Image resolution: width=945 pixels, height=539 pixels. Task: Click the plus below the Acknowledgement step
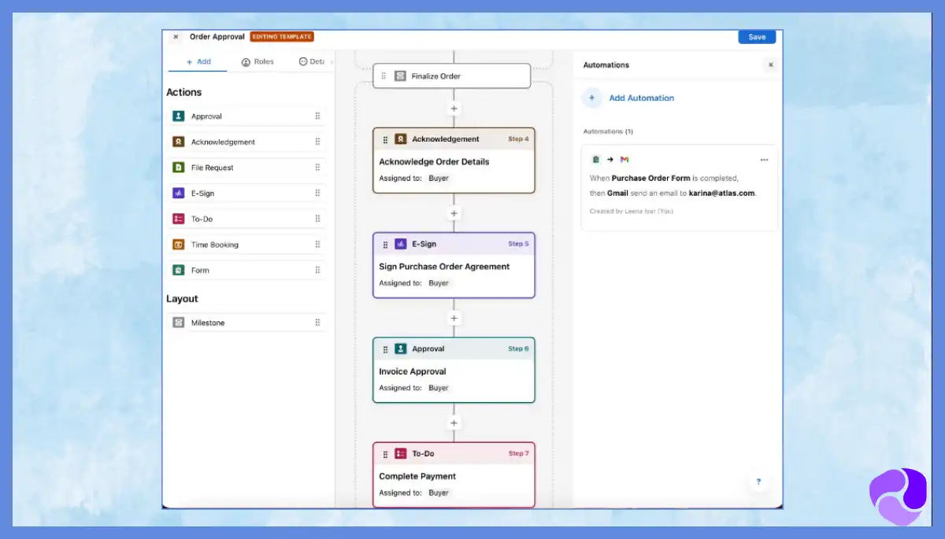click(454, 213)
